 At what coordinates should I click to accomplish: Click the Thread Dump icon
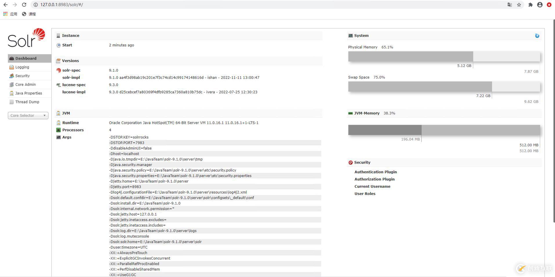12,102
